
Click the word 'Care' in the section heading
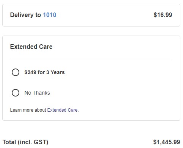(46, 47)
